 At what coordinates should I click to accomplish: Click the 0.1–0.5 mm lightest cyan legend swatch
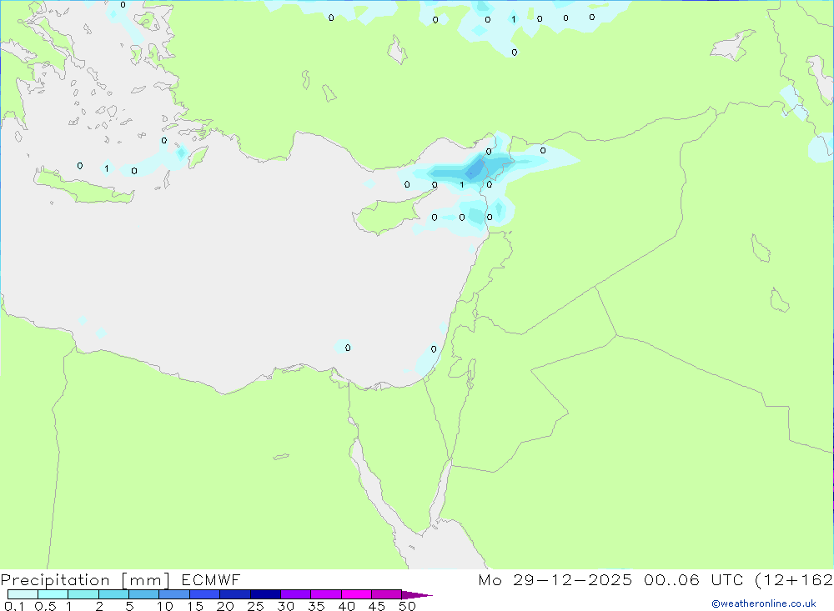[23, 594]
